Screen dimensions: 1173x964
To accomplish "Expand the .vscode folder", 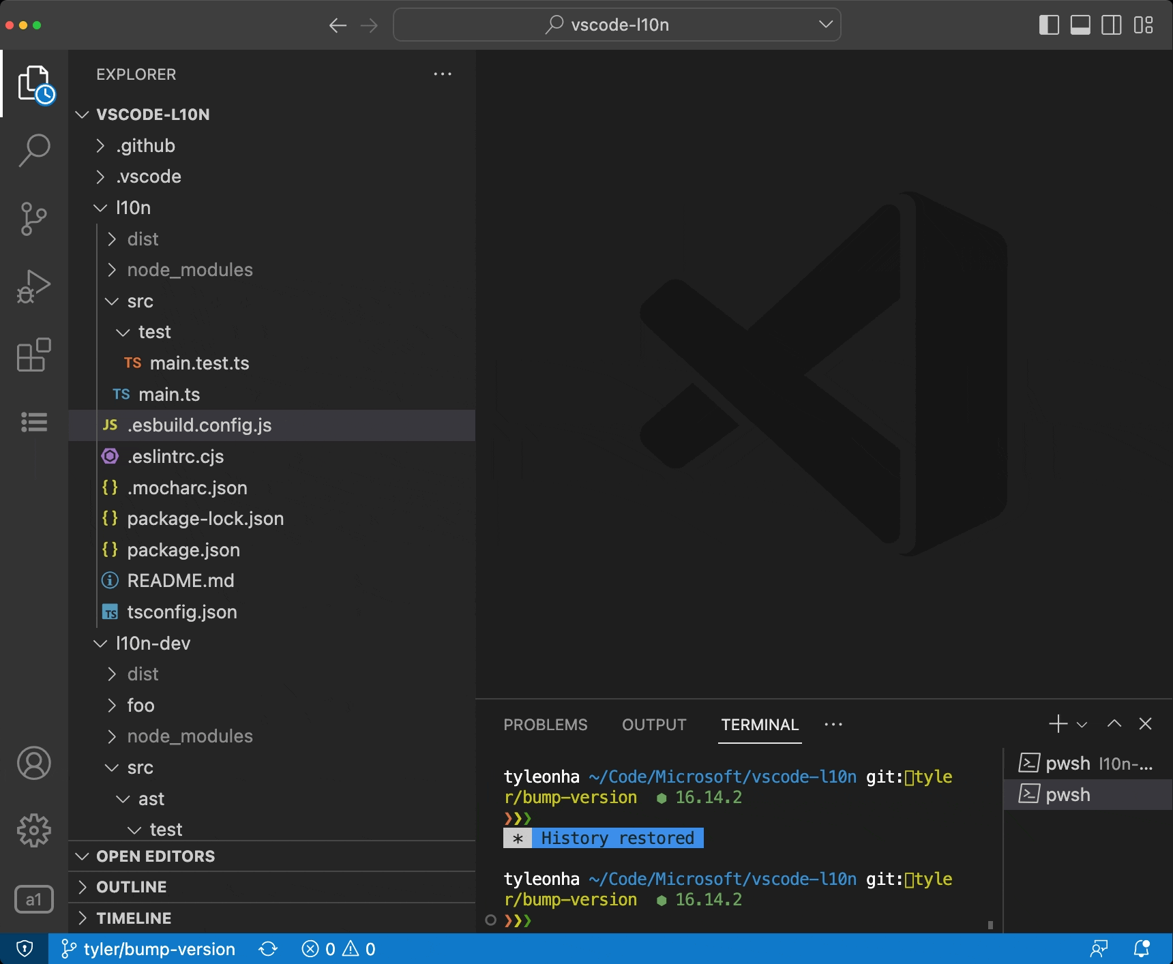I will click(x=100, y=177).
